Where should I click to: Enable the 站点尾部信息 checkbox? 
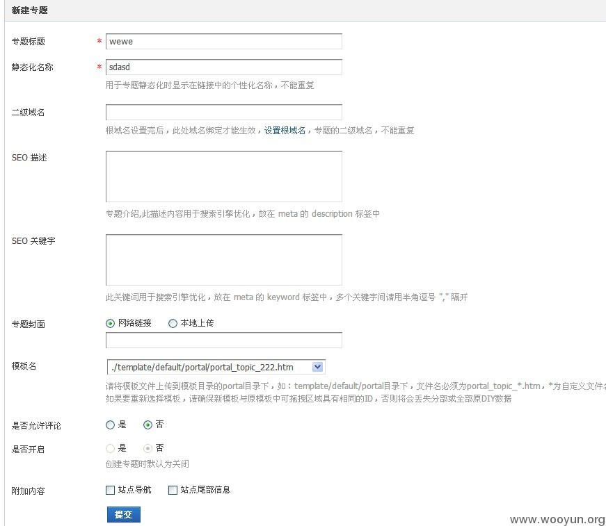(x=173, y=490)
